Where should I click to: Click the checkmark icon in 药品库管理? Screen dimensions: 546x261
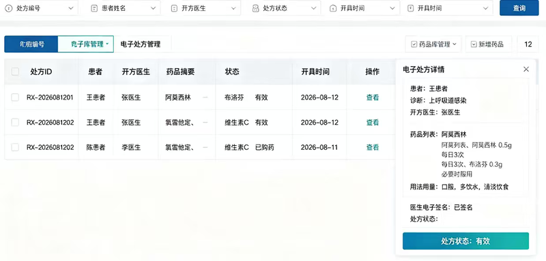tap(414, 44)
